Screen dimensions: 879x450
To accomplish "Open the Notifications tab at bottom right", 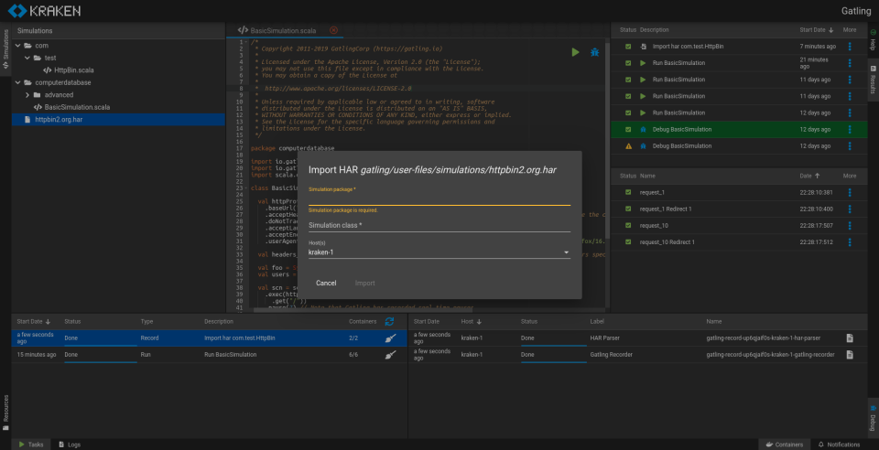I will click(x=838, y=444).
